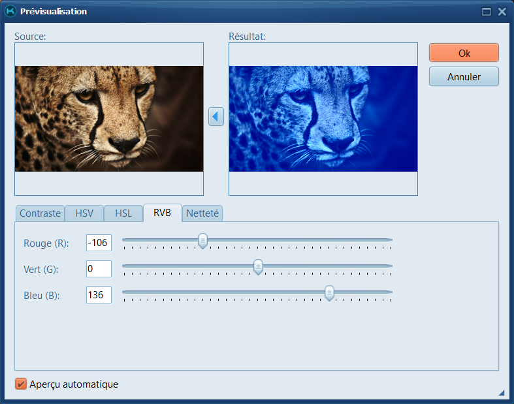Screen dimensions: 514x404
Task: Switch to the HSL tab
Action: tap(123, 213)
